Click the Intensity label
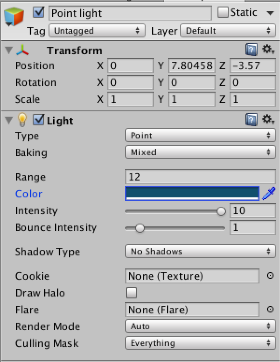This screenshot has width=280, height=362. click(36, 211)
